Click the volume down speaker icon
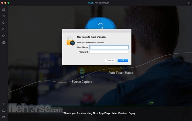 click(x=4, y=29)
